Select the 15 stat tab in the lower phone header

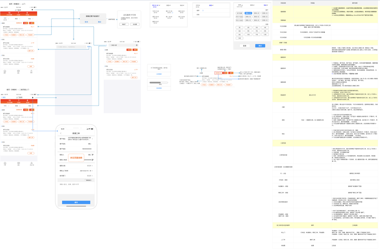[x=9, y=101]
